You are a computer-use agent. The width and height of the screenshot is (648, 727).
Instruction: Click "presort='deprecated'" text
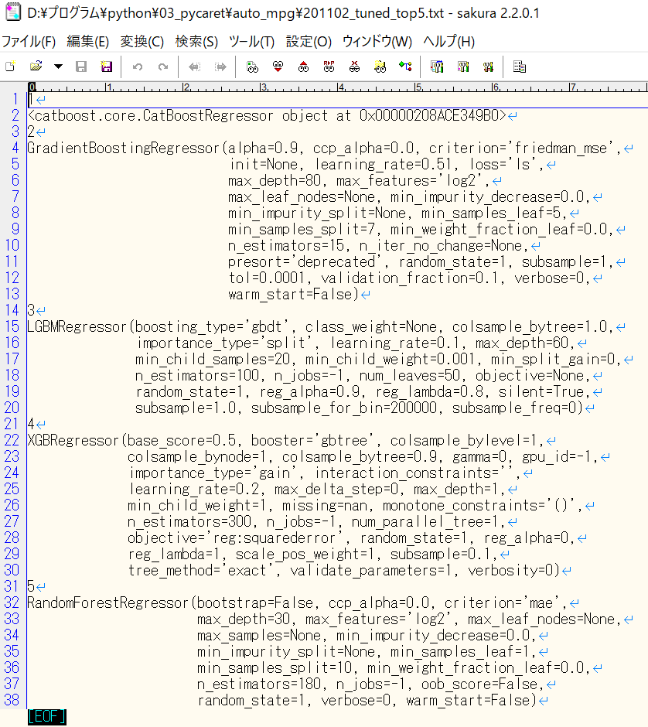305,261
